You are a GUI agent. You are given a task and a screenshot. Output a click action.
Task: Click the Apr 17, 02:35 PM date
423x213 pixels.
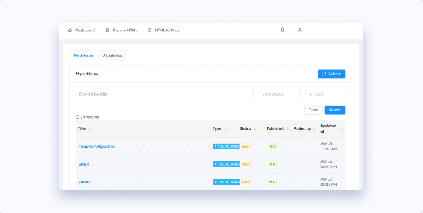point(329,182)
